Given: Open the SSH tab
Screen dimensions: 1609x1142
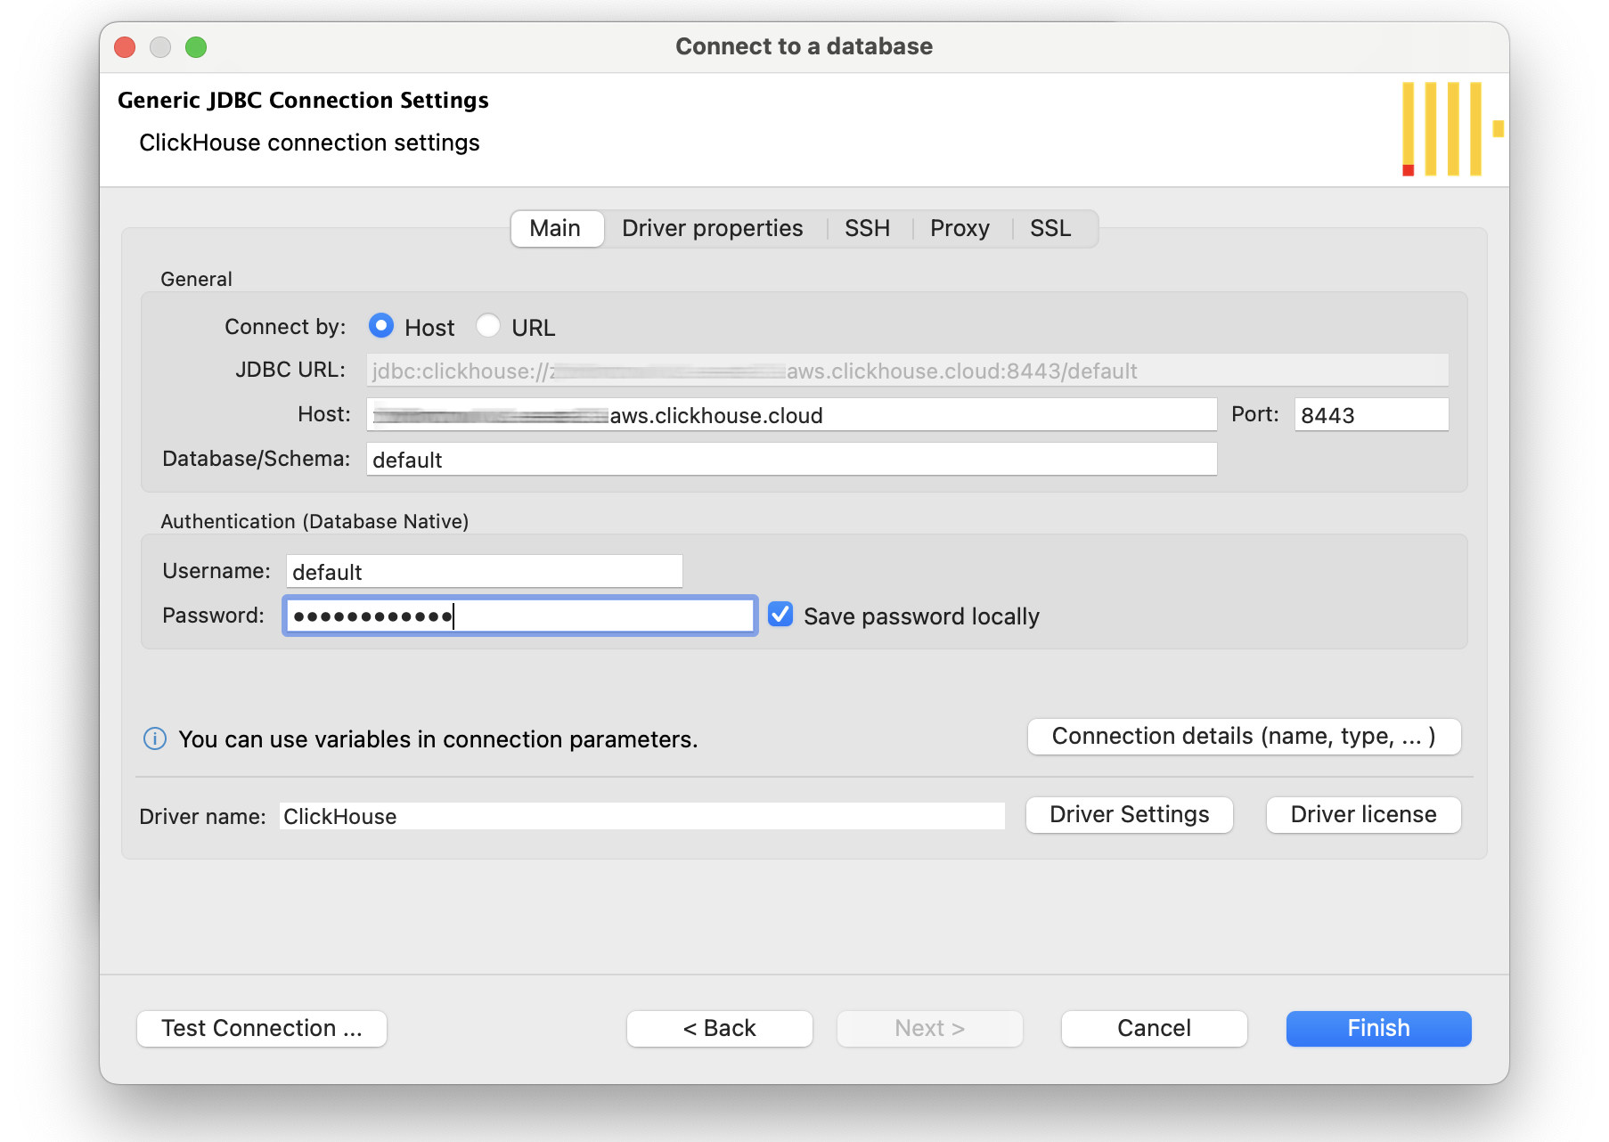Looking at the screenshot, I should (x=867, y=229).
